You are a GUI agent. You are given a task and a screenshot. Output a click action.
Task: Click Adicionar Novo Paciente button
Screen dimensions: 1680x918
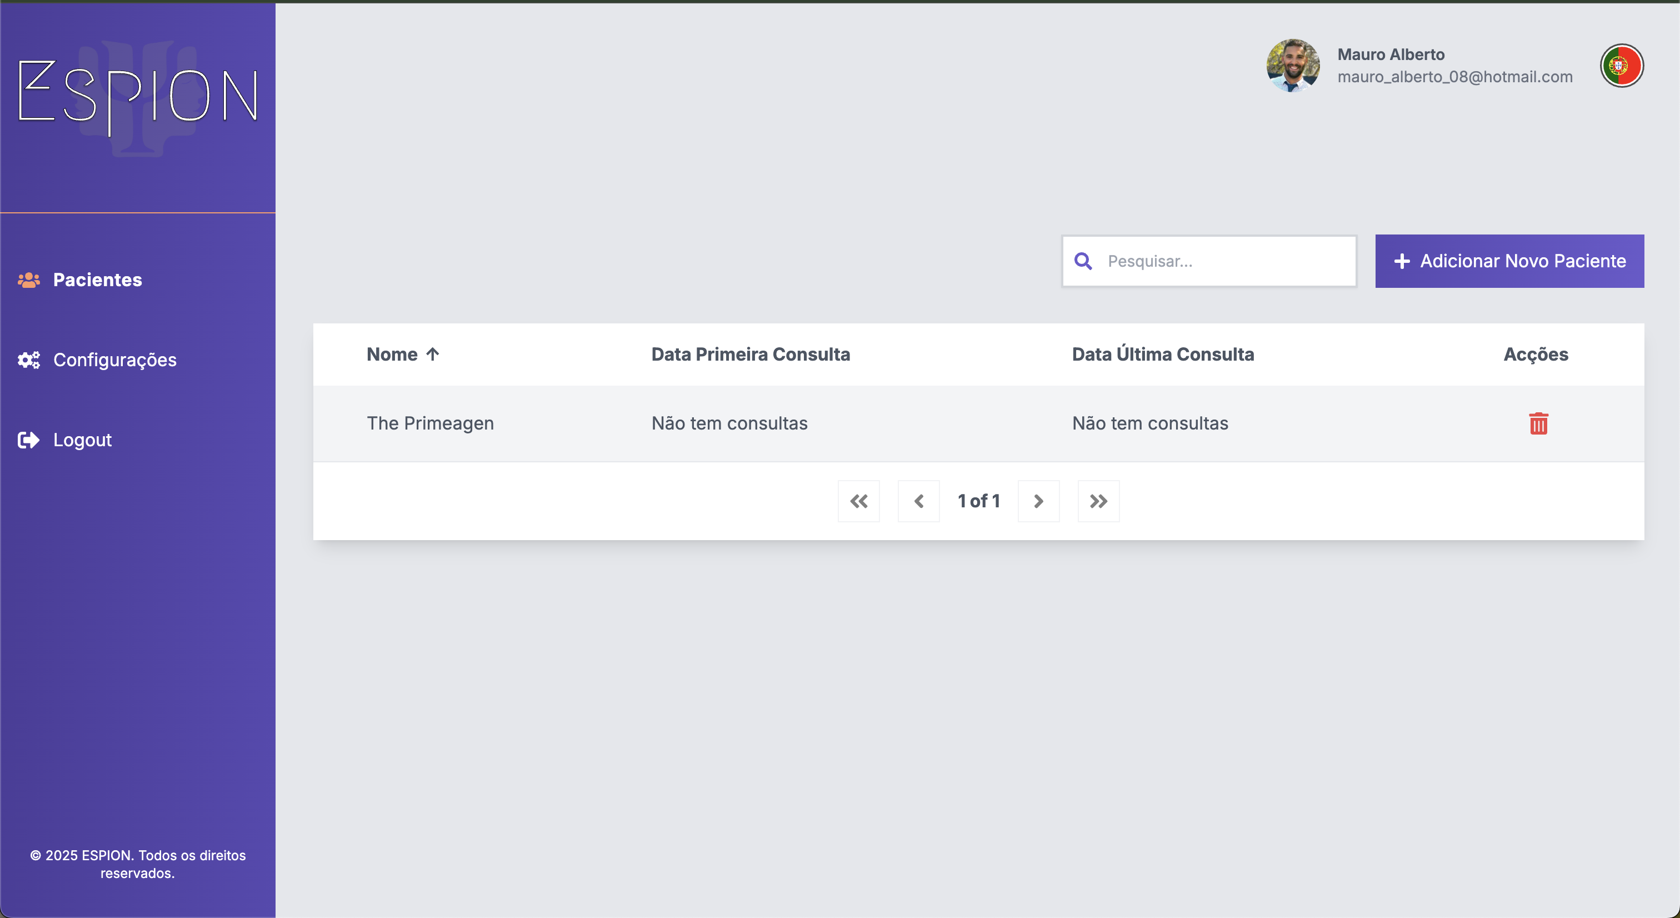pos(1509,261)
